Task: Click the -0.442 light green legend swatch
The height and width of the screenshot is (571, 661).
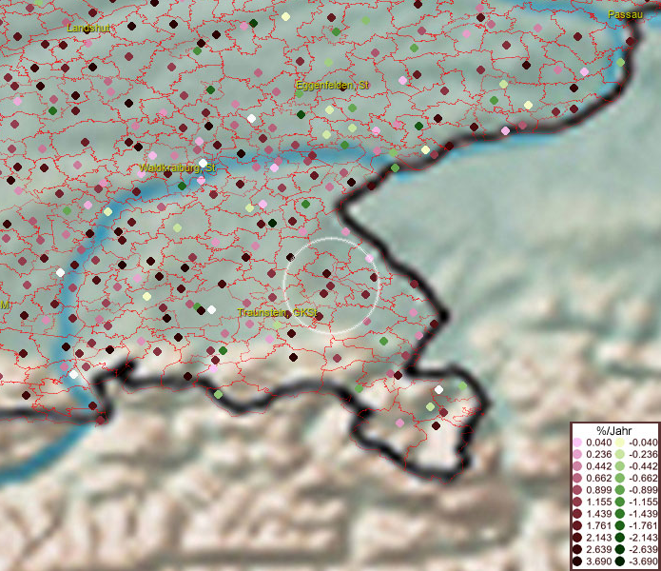Action: click(x=620, y=464)
